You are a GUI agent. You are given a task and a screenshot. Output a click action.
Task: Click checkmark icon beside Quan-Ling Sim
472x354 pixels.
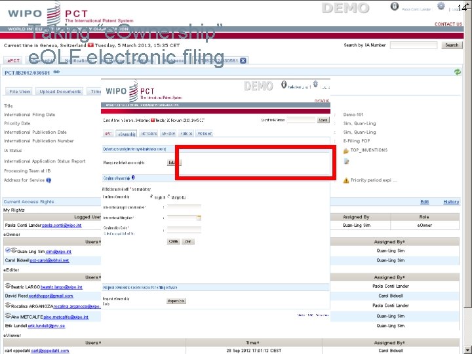point(7,250)
